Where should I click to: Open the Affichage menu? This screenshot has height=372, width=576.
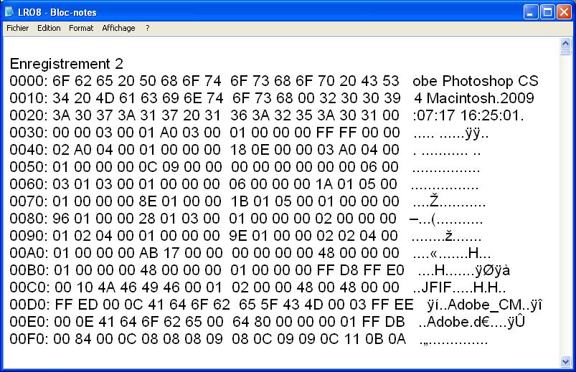tap(118, 28)
